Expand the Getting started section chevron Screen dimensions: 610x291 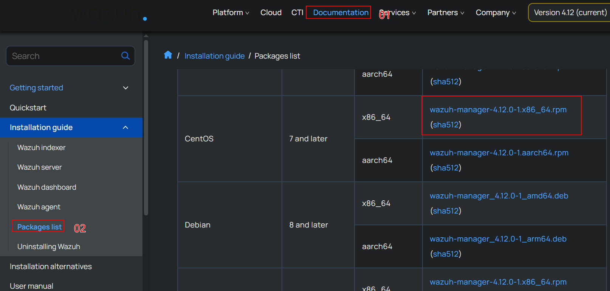[x=126, y=88]
